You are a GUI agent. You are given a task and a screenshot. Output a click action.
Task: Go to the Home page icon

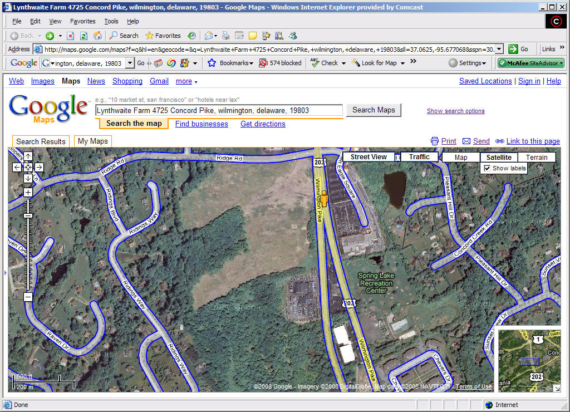coord(97,36)
